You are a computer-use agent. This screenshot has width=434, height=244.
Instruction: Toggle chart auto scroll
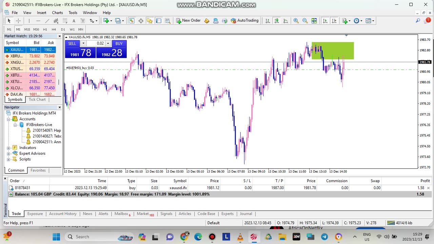(x=325, y=21)
